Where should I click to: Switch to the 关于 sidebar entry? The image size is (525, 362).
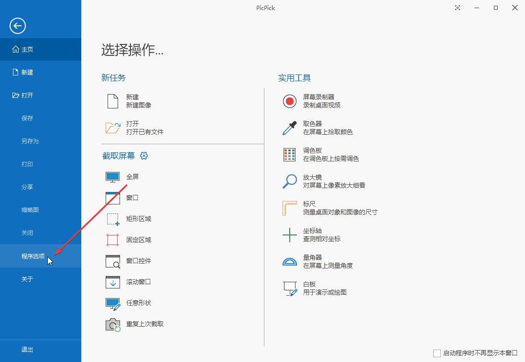pyautogui.click(x=28, y=279)
